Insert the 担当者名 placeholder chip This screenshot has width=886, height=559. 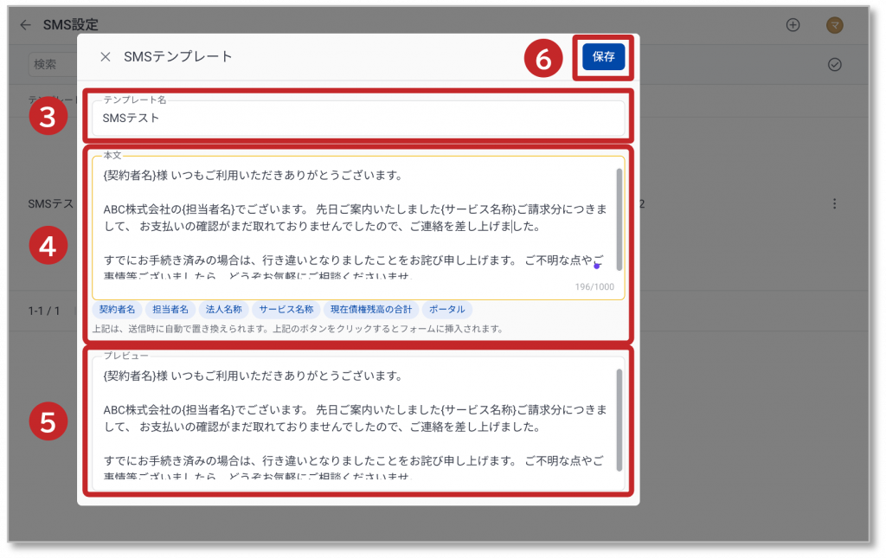tap(170, 309)
